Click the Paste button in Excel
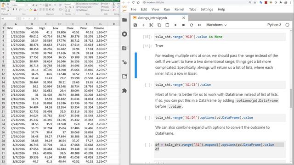Screen dimensions: 294x165 (x=3, y=6)
